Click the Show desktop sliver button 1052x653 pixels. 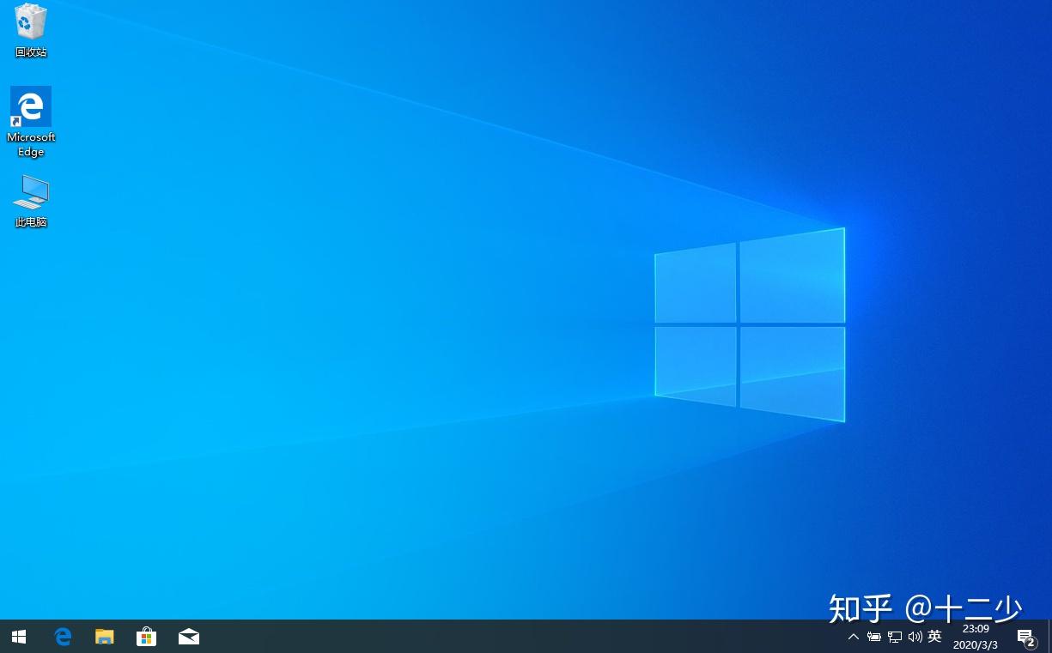coord(1049,637)
